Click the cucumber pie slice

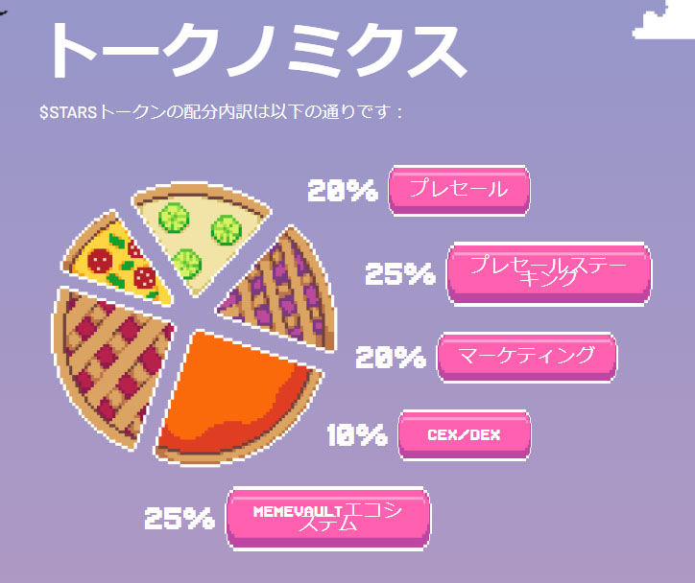point(200,235)
